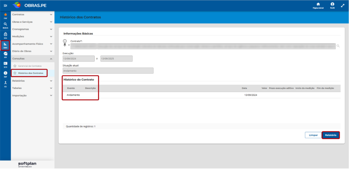Open the small dropdown arrow beside pin
The image size is (349, 169).
tap(69, 46)
